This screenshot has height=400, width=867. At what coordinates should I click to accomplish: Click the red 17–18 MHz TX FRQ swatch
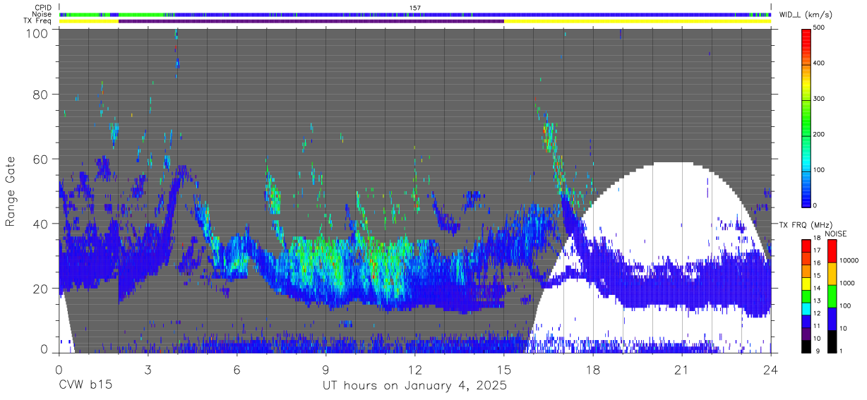[806, 246]
